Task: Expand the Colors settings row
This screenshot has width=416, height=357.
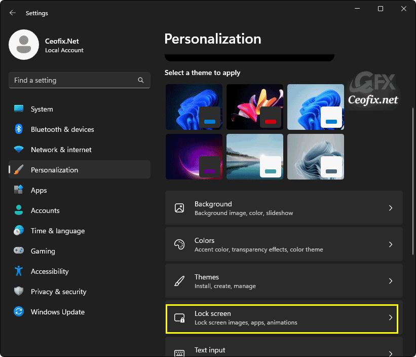Action: click(284, 244)
